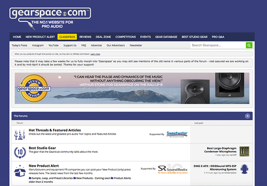Open the EVENTS menu item
This screenshot has width=267, height=186.
tap(145, 37)
